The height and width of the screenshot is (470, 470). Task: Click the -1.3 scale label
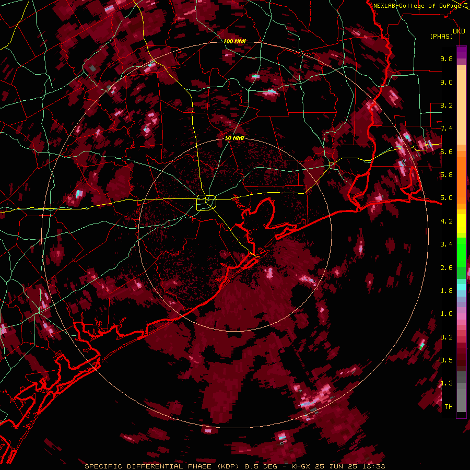coord(444,383)
